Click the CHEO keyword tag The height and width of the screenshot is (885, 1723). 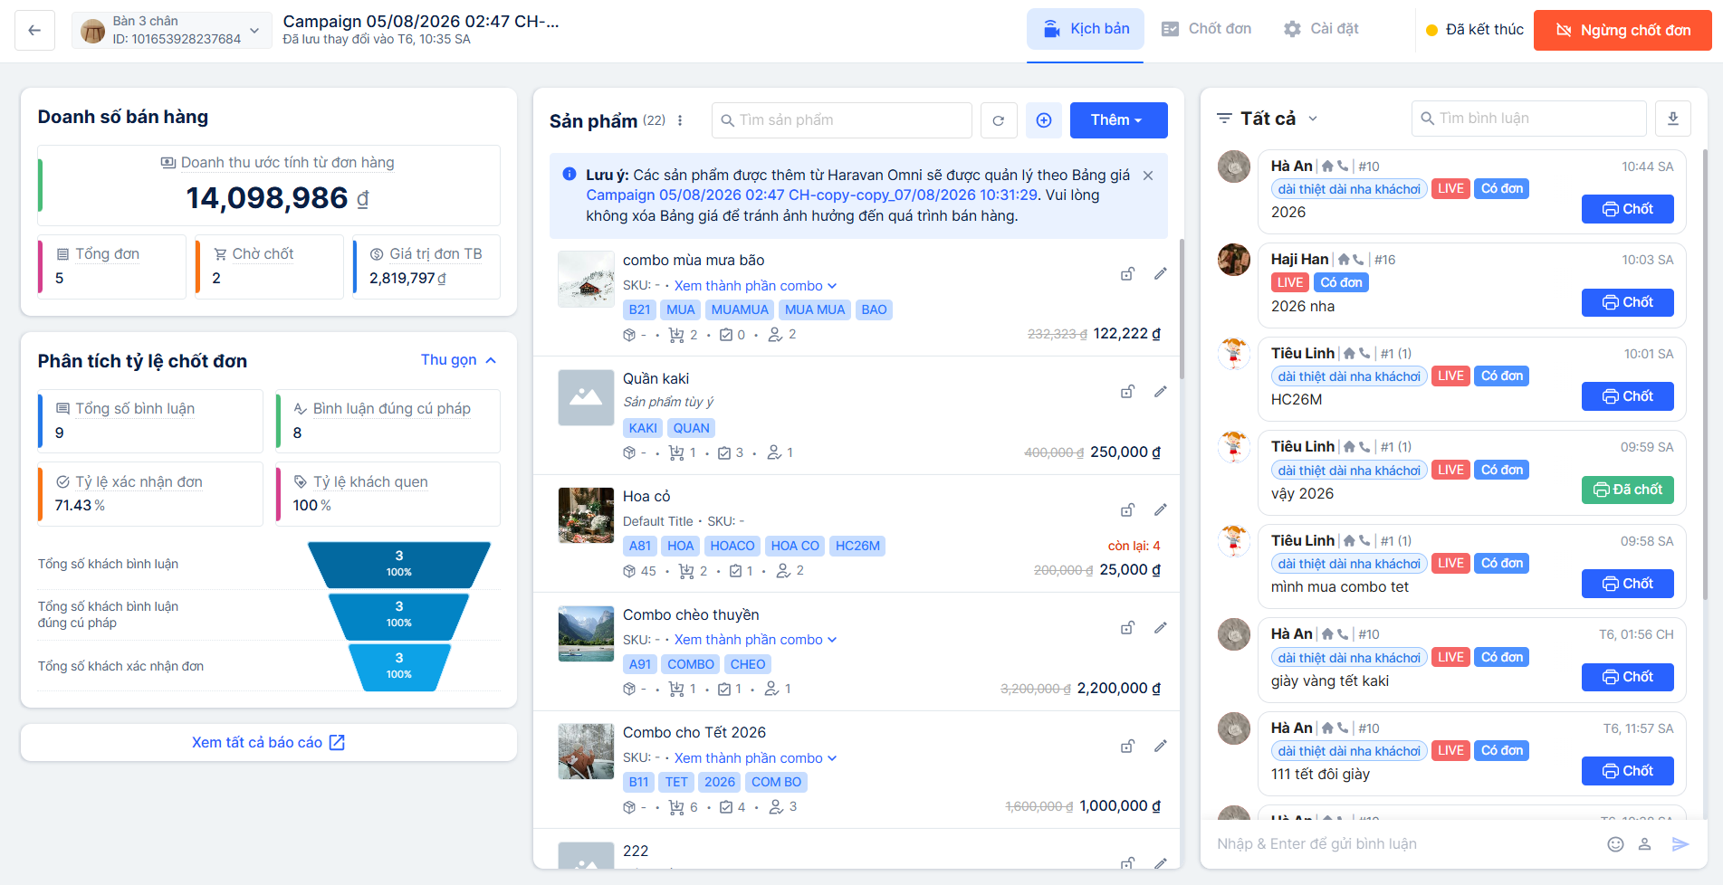(x=748, y=664)
